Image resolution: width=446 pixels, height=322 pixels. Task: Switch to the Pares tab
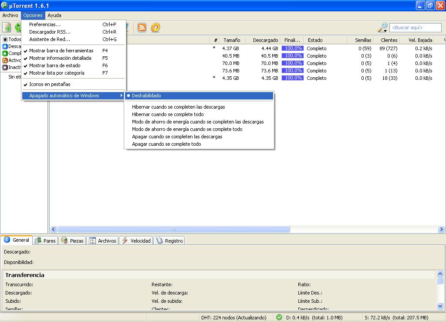tap(45, 240)
